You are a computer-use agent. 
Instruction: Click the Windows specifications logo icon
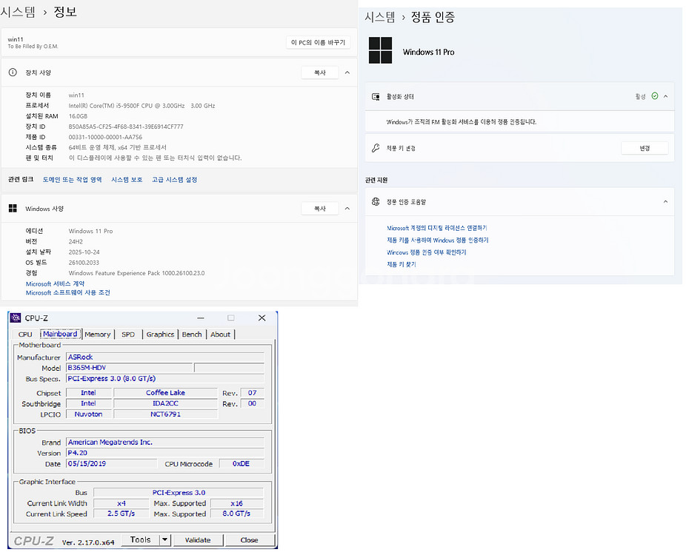click(x=13, y=209)
